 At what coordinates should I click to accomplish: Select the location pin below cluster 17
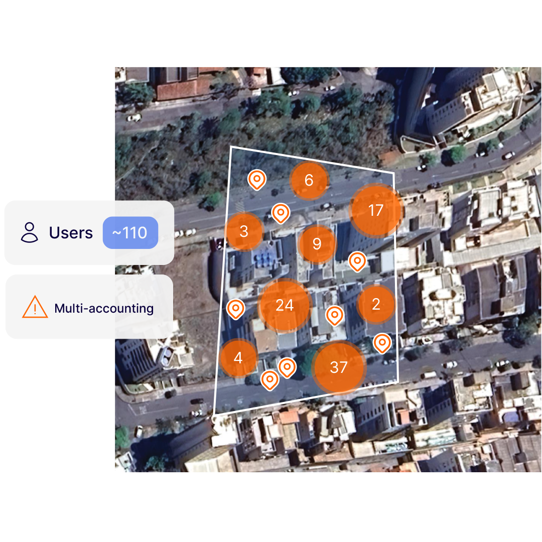[x=357, y=261]
